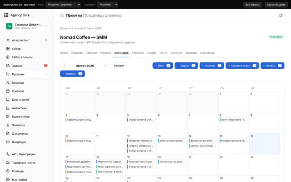This screenshot has width=291, height=182.
Task: Toggle the sidebar panel icon near Проекты
Action: 62,15
